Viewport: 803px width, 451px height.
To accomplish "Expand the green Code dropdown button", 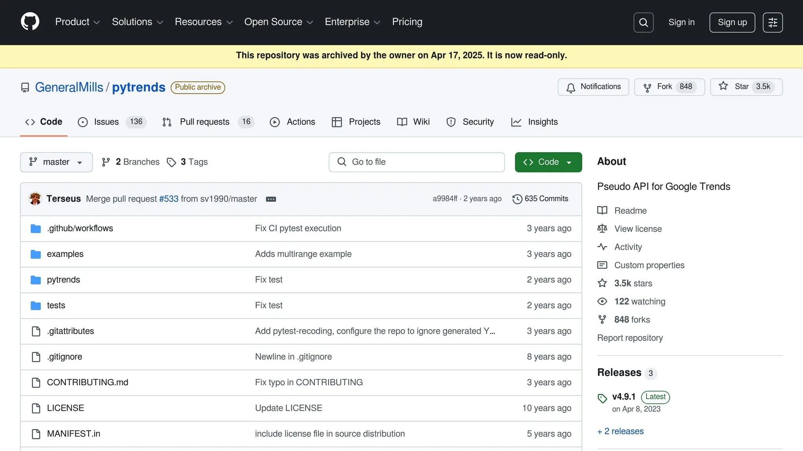I will (548, 162).
